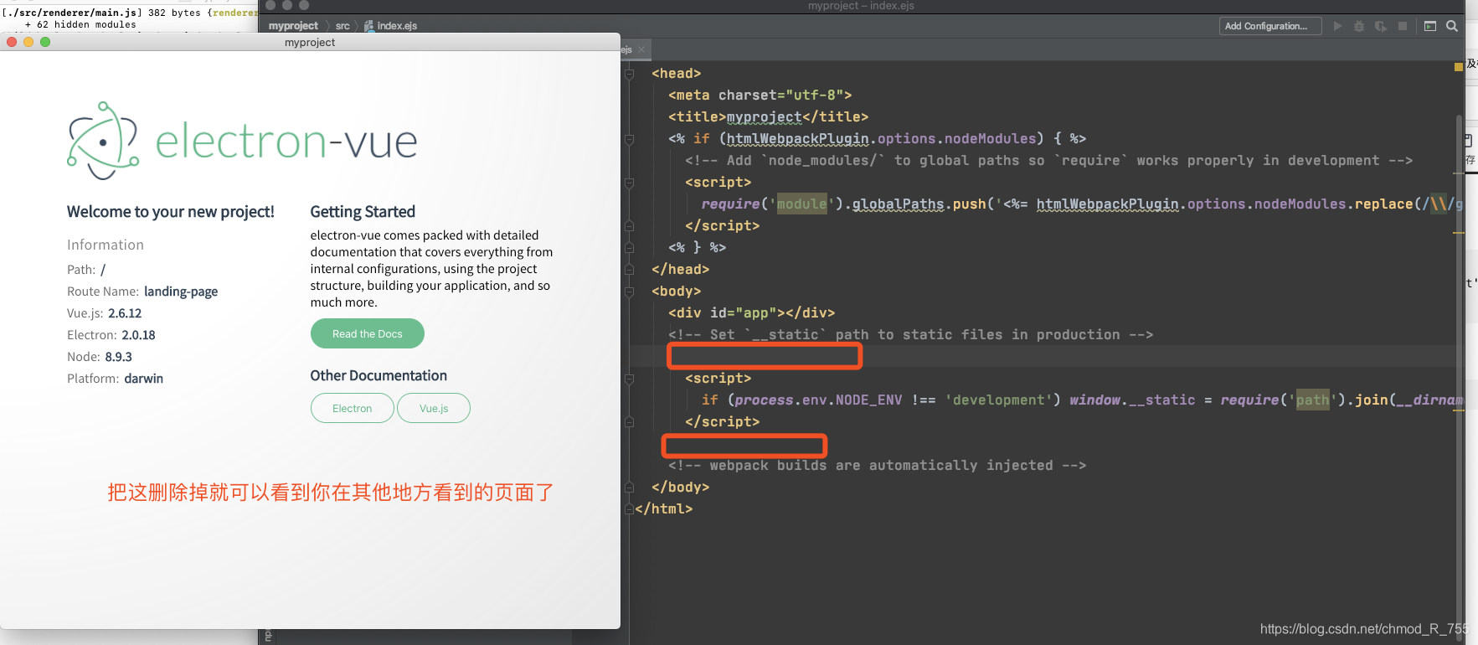Open Run Anything terminal icon
This screenshot has height=645, width=1478.
(x=1430, y=26)
